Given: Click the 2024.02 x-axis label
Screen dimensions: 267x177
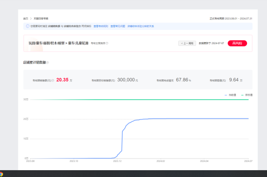Looking at the screenshot, I should [x=161, y=161].
